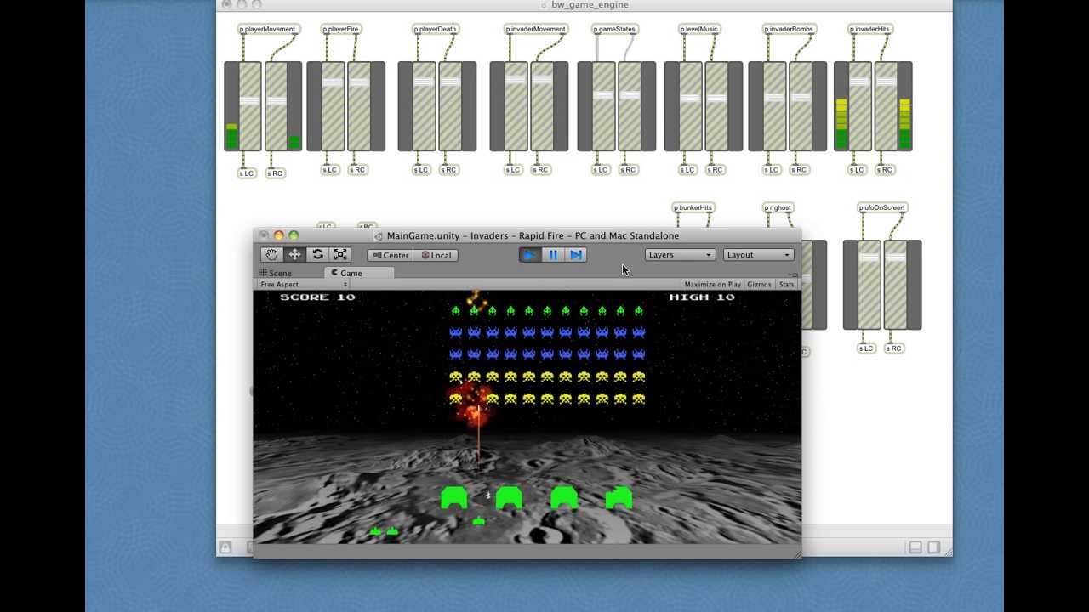Click the s RC object below playerMovement

pyautogui.click(x=274, y=173)
